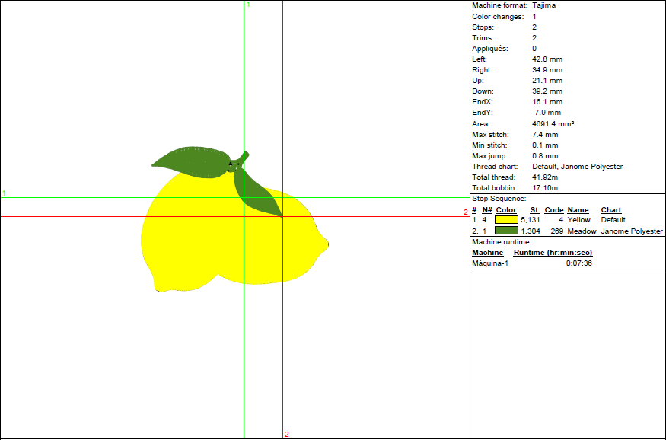The image size is (666, 440).
Task: Click the Machine column header
Action: coord(487,252)
